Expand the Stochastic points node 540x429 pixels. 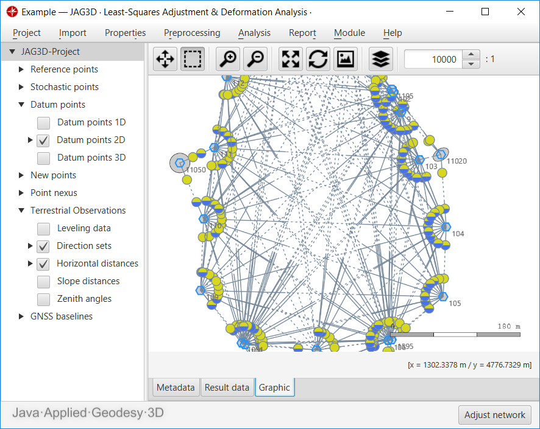21,87
